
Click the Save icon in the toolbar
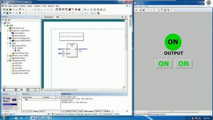point(10,10)
